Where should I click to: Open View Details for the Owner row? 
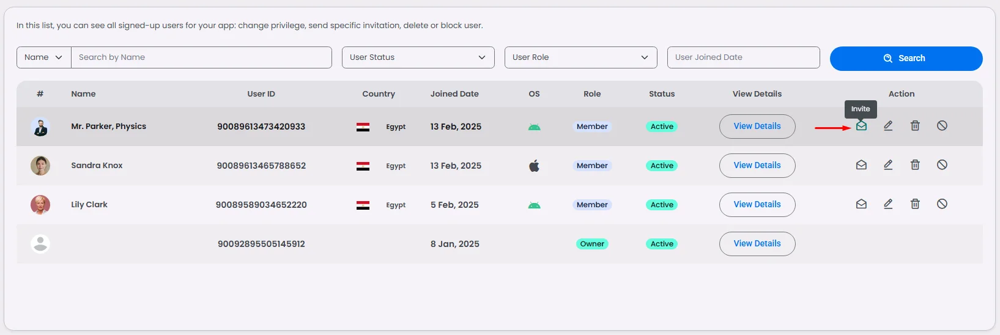(x=757, y=244)
